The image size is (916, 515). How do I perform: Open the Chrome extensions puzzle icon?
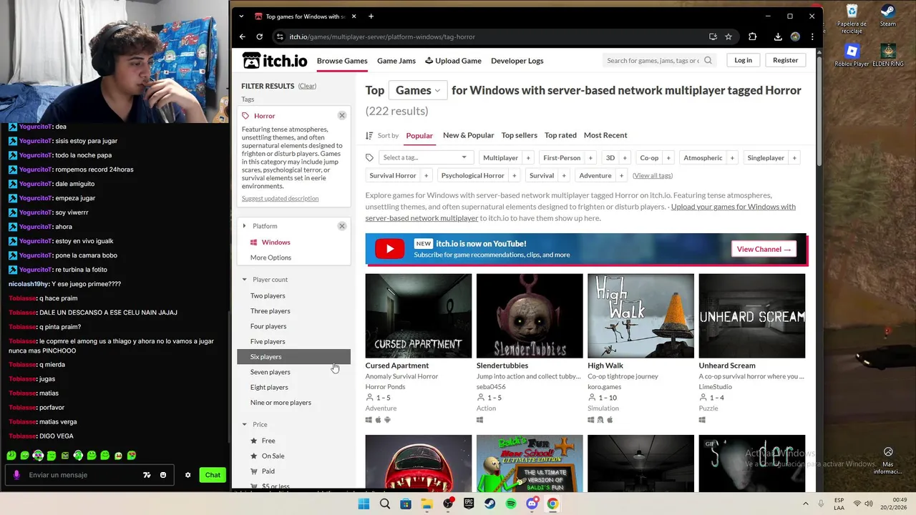point(752,36)
